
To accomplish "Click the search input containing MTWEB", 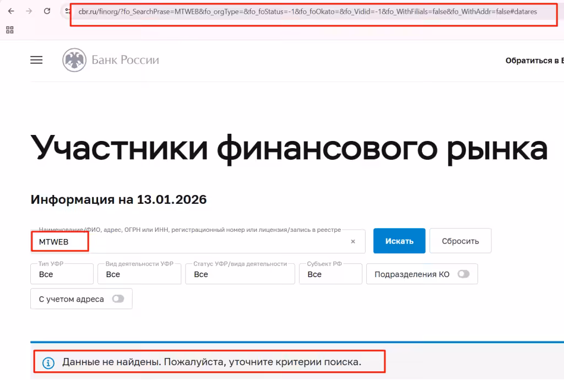I will click(198, 241).
